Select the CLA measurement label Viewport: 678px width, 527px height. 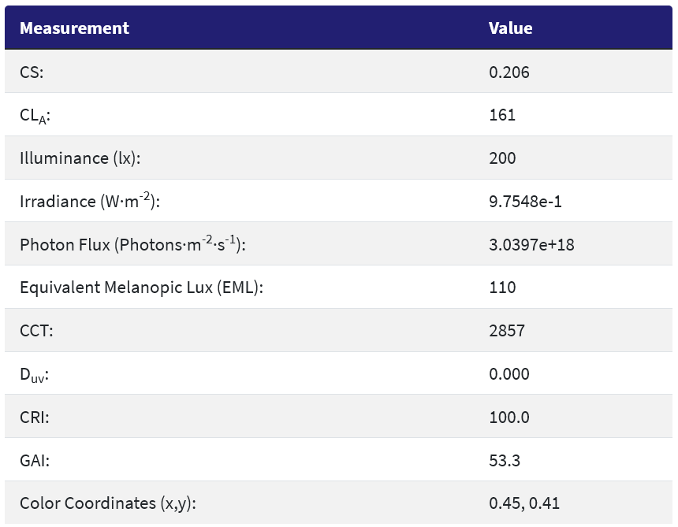click(x=35, y=116)
